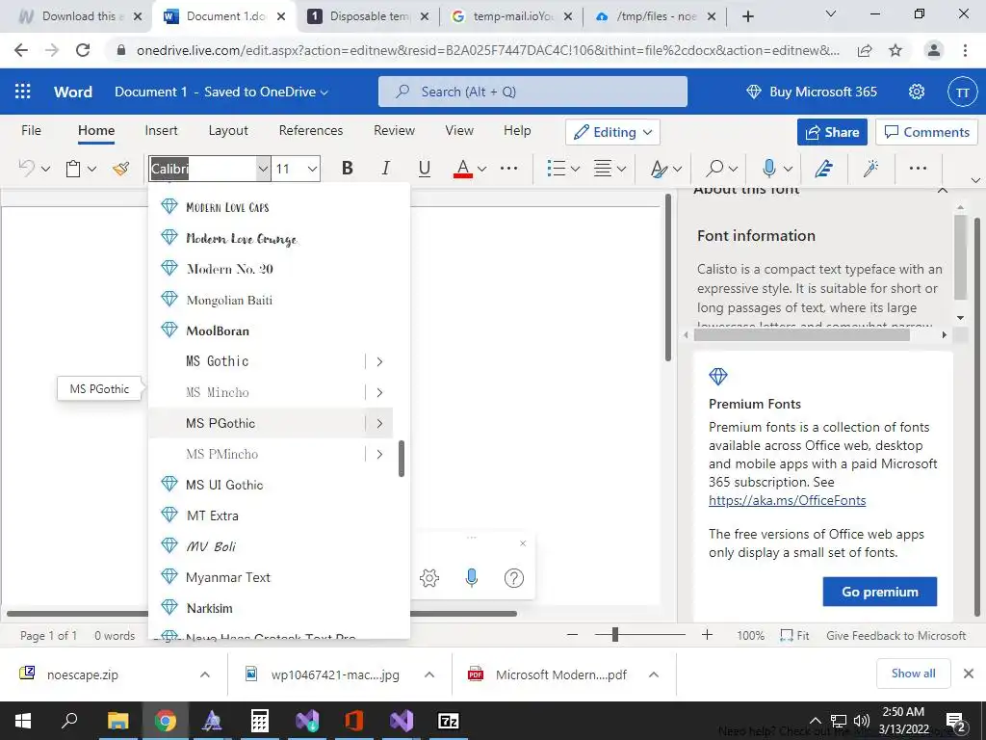The image size is (986, 740).
Task: Apply the red font color
Action: 463,168
